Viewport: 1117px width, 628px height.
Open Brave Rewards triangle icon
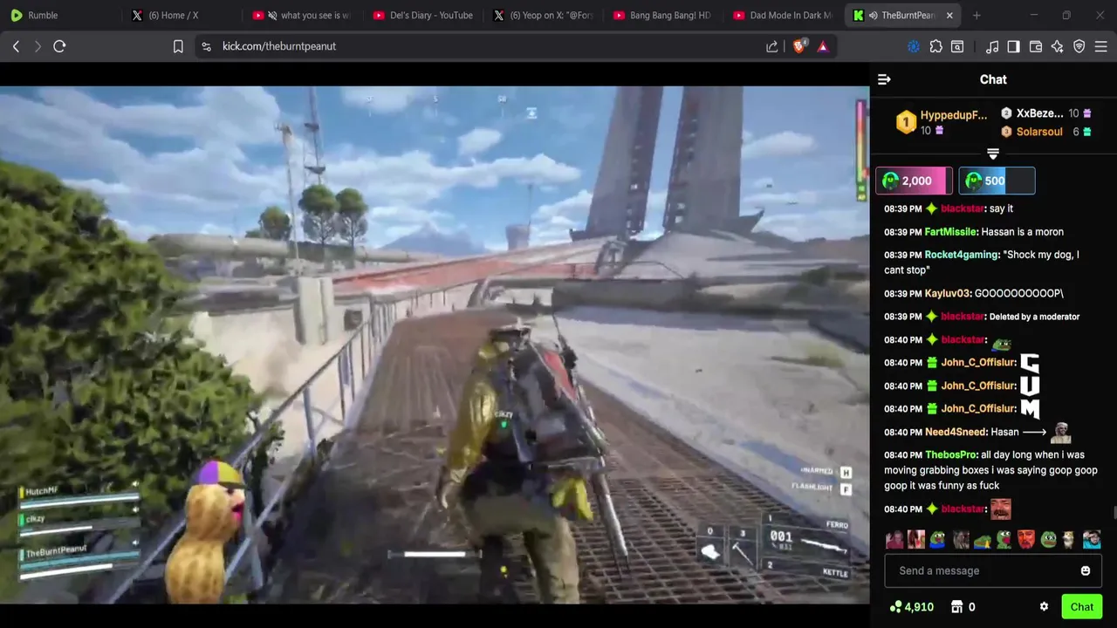822,46
